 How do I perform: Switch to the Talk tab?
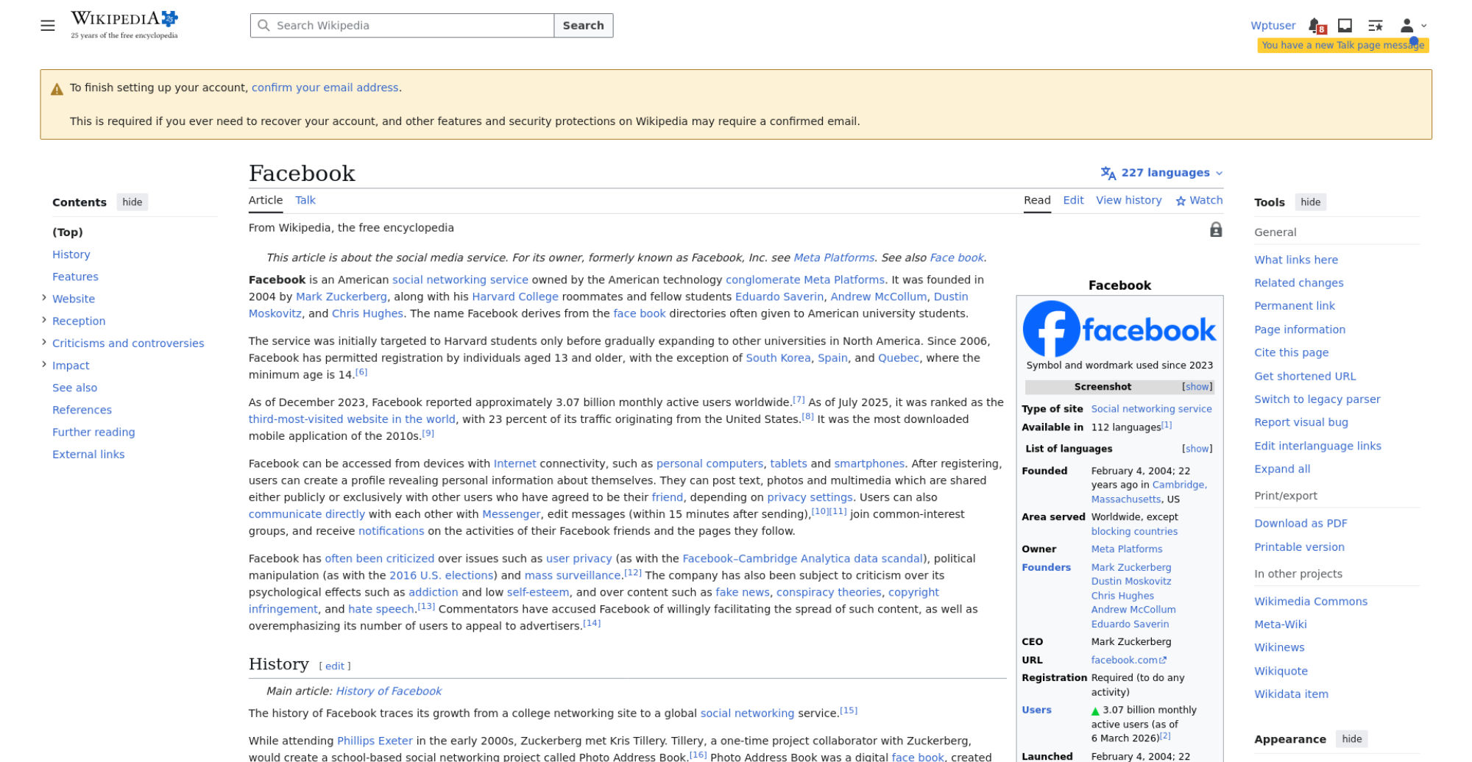coord(305,200)
